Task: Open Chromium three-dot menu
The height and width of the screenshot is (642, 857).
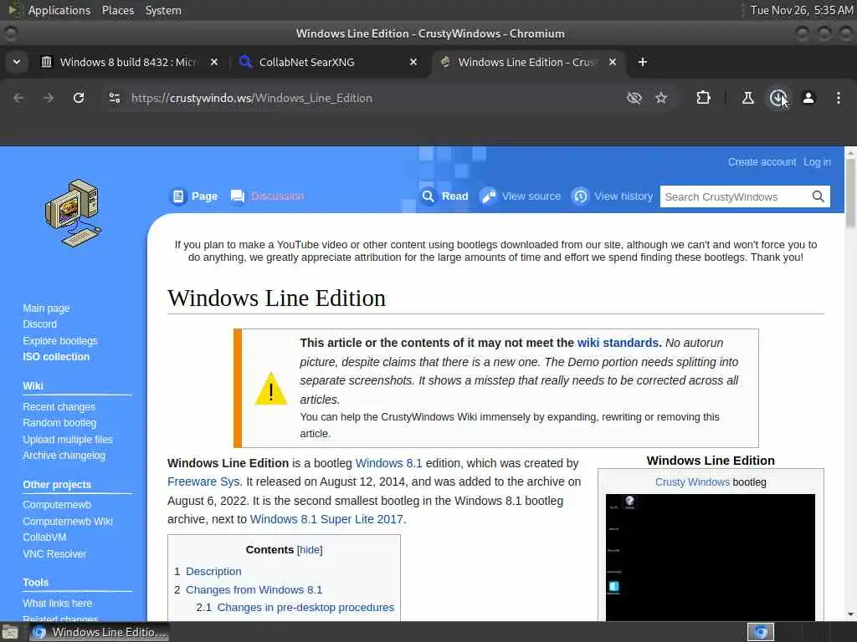Action: click(x=839, y=98)
